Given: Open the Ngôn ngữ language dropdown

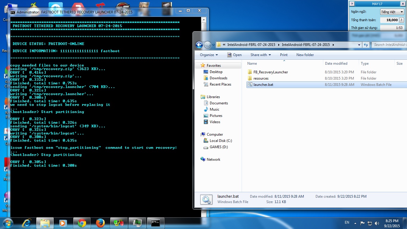Looking at the screenshot, I should (392, 12).
